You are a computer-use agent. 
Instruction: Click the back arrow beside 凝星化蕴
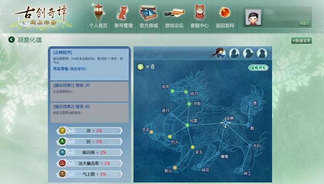[x=11, y=40]
